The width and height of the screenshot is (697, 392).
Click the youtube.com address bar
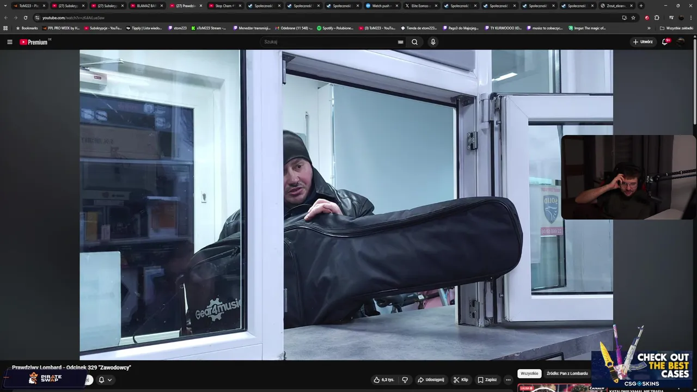coord(327,17)
